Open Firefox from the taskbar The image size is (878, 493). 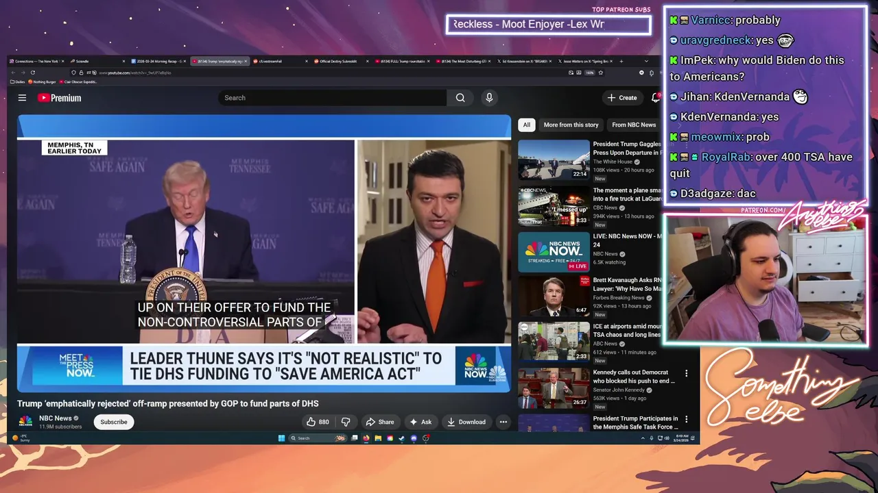coord(366,438)
